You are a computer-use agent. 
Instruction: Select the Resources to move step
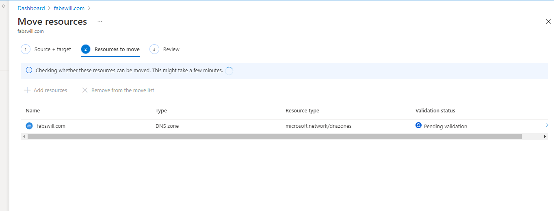point(110,50)
